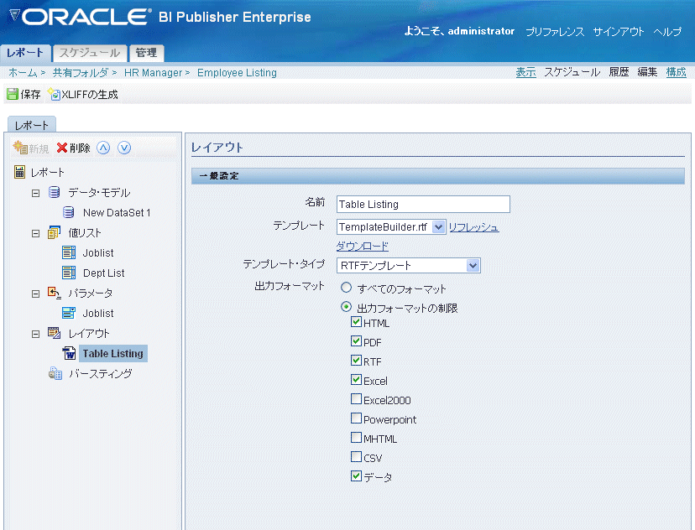Click Employee Listing breadcrumb
The width and height of the screenshot is (695, 530).
pos(238,73)
